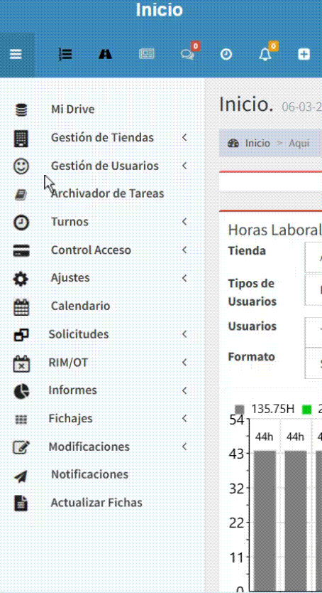Click the Aqui breadcrumb text
Image resolution: width=322 pixels, height=593 pixels.
[x=299, y=144]
